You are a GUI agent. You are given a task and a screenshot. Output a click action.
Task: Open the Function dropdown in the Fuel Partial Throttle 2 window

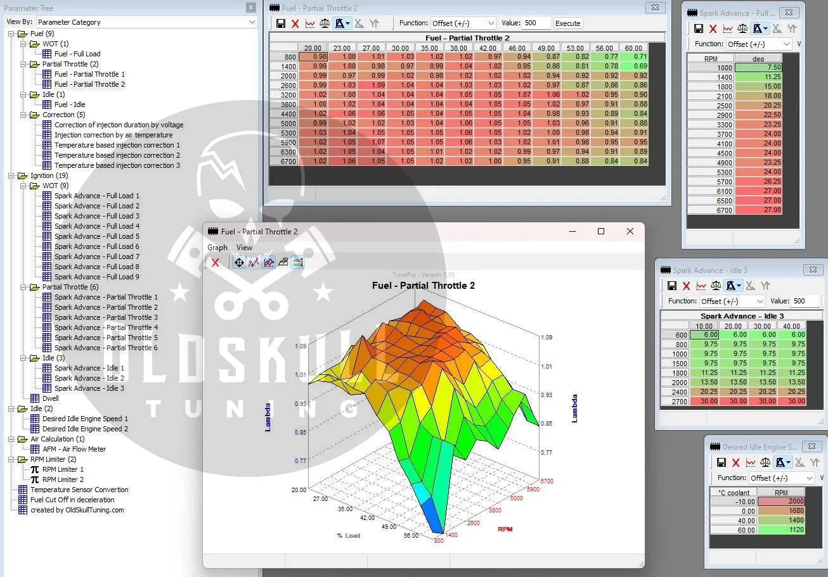464,23
